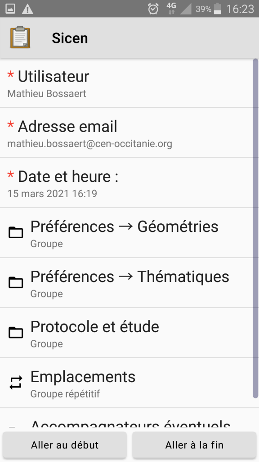Open folder icon beside Protocole et étude

point(16,333)
